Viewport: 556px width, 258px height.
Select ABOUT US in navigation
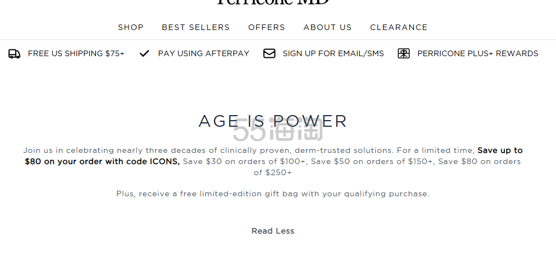327,27
